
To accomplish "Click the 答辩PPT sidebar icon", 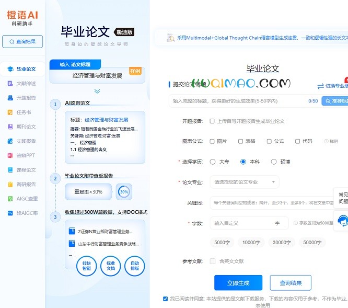I will coord(10,155).
